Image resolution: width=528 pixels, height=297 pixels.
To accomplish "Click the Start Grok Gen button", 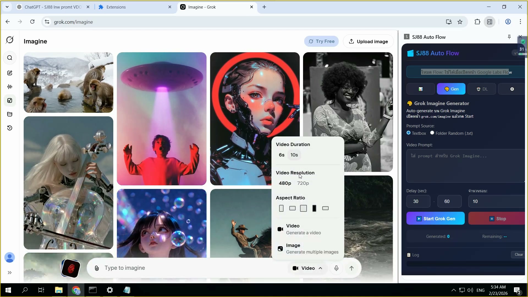I will pyautogui.click(x=435, y=219).
